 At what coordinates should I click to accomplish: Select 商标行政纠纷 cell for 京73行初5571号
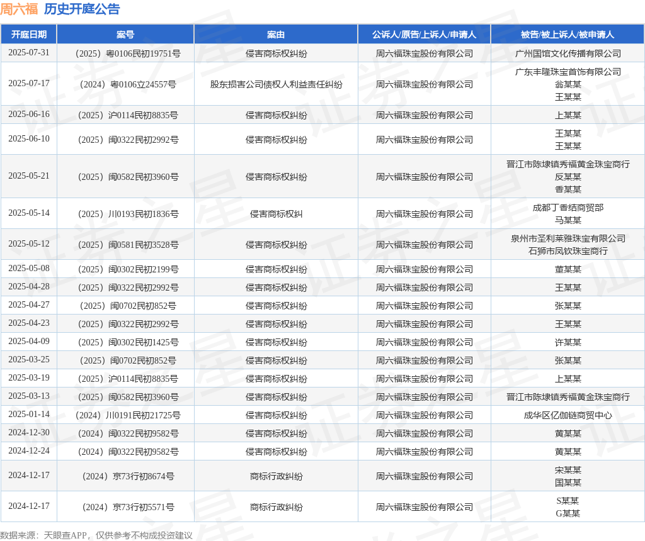point(276,507)
